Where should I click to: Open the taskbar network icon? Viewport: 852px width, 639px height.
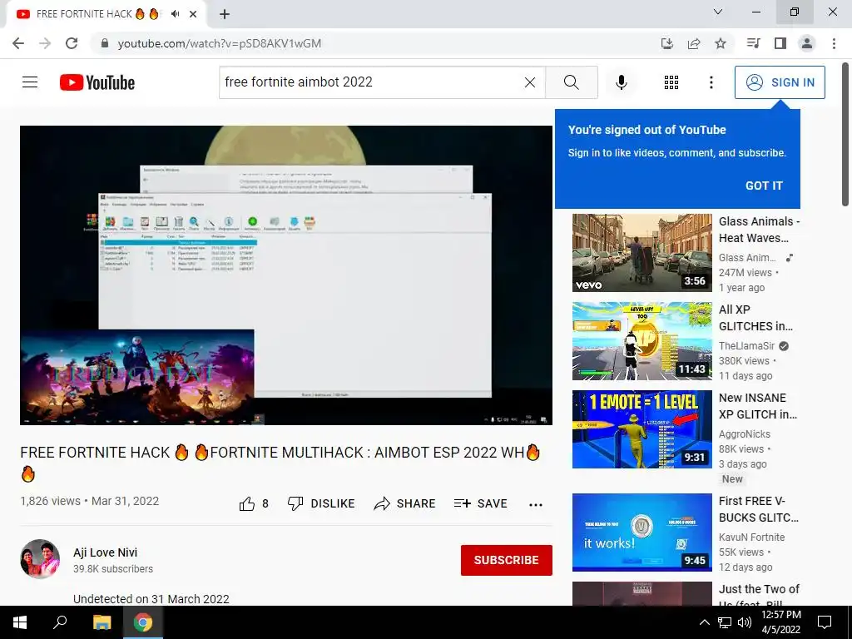point(725,622)
